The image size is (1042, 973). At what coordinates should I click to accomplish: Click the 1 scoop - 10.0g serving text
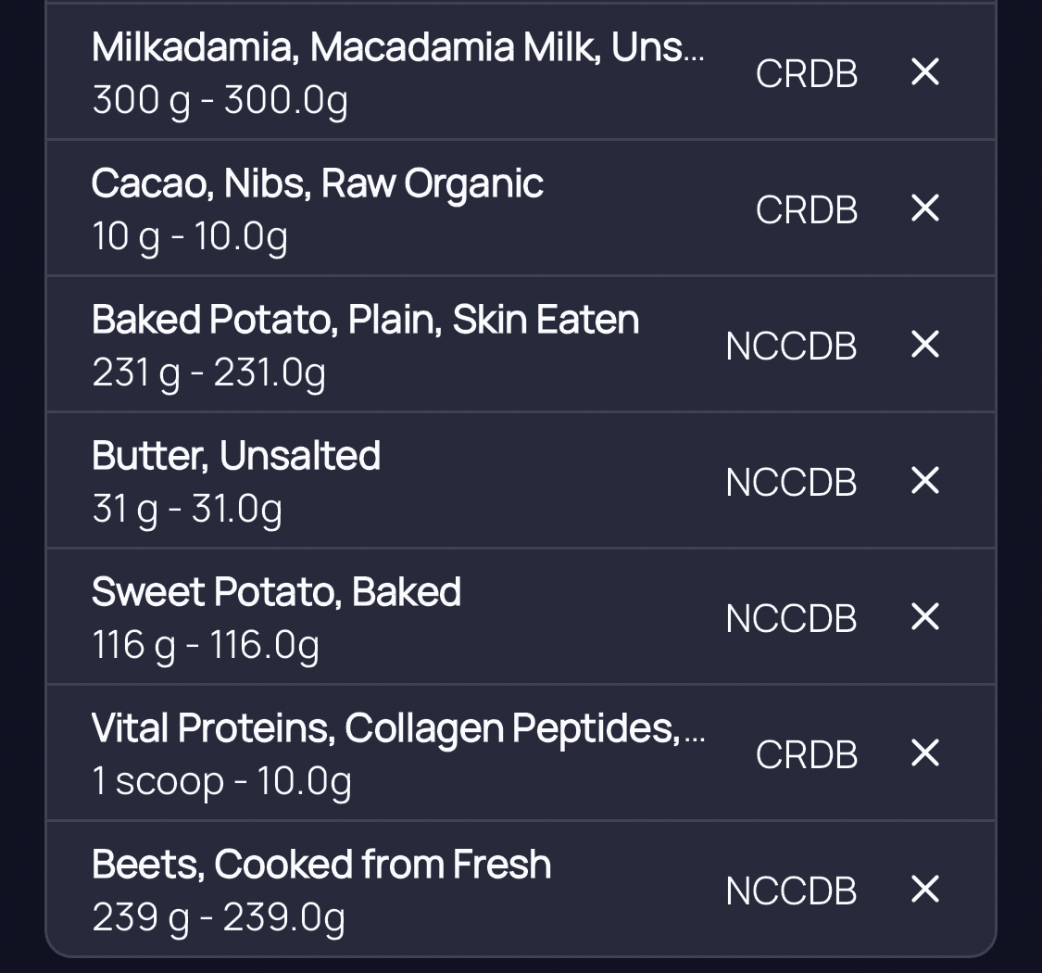tap(221, 781)
